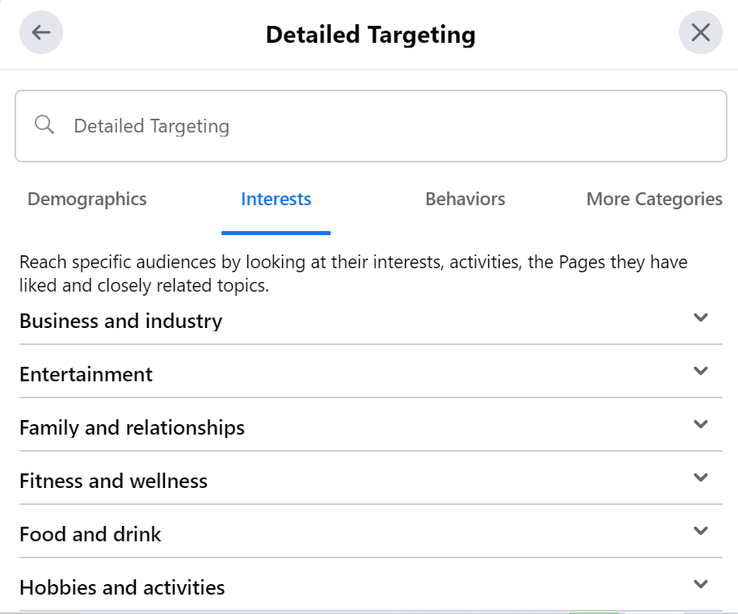
Task: Expand the Hobbies and activities category
Action: click(700, 584)
